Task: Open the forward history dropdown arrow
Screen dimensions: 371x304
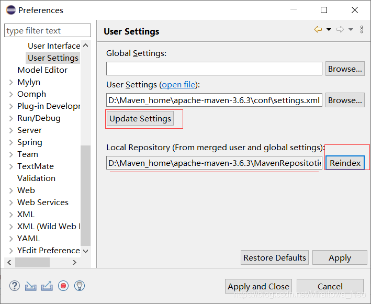Action: click(x=351, y=30)
